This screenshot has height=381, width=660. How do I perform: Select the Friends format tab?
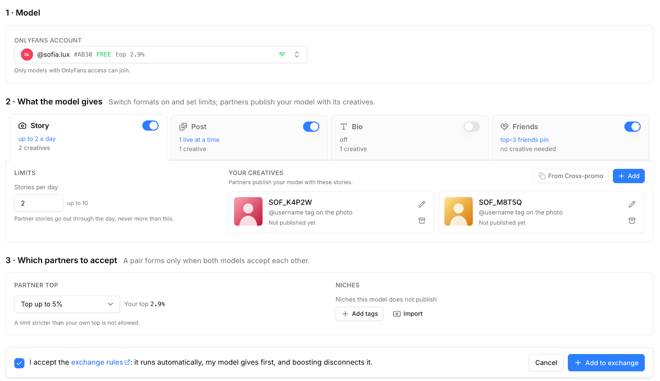[x=570, y=138]
